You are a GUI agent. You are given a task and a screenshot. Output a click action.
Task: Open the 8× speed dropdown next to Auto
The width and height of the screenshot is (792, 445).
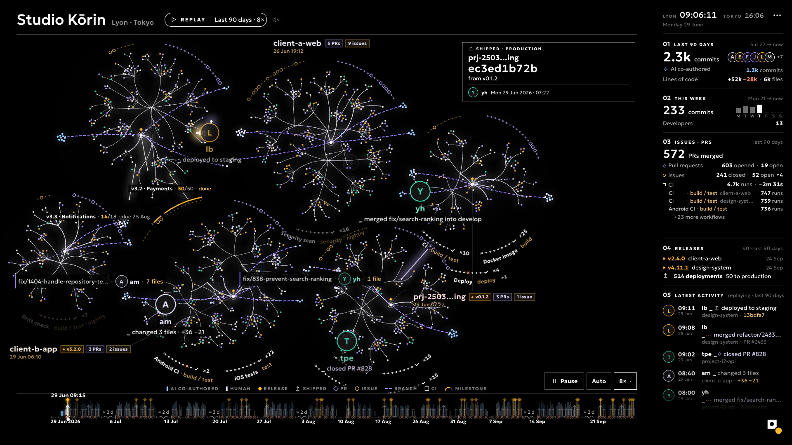(625, 381)
